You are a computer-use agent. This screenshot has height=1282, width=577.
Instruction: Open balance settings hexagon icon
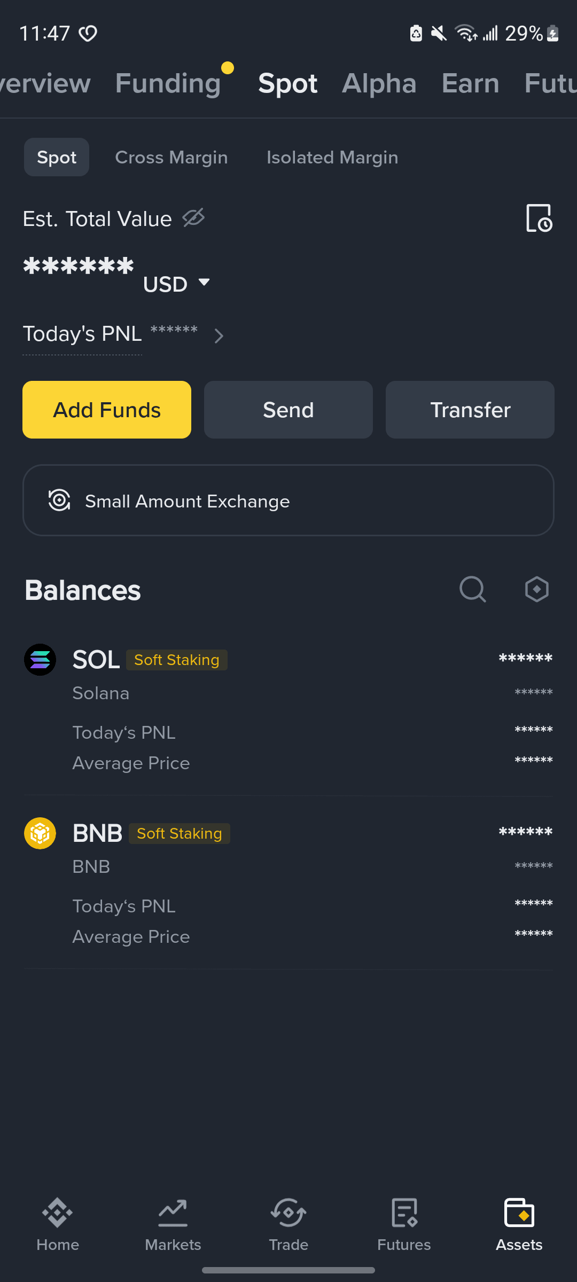(536, 589)
